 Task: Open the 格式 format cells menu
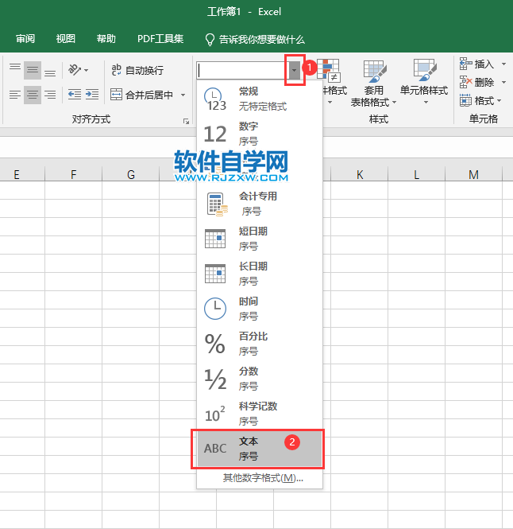(x=480, y=100)
